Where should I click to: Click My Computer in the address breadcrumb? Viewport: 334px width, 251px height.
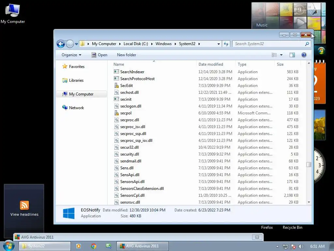[x=104, y=44]
